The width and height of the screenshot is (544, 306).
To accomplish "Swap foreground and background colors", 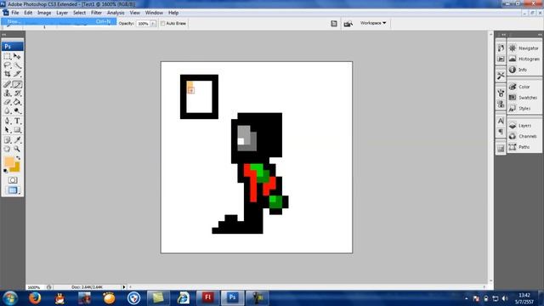I will [x=18, y=158].
